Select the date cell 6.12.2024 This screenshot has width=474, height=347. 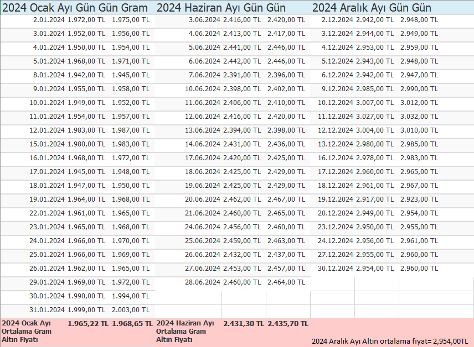click(x=337, y=75)
